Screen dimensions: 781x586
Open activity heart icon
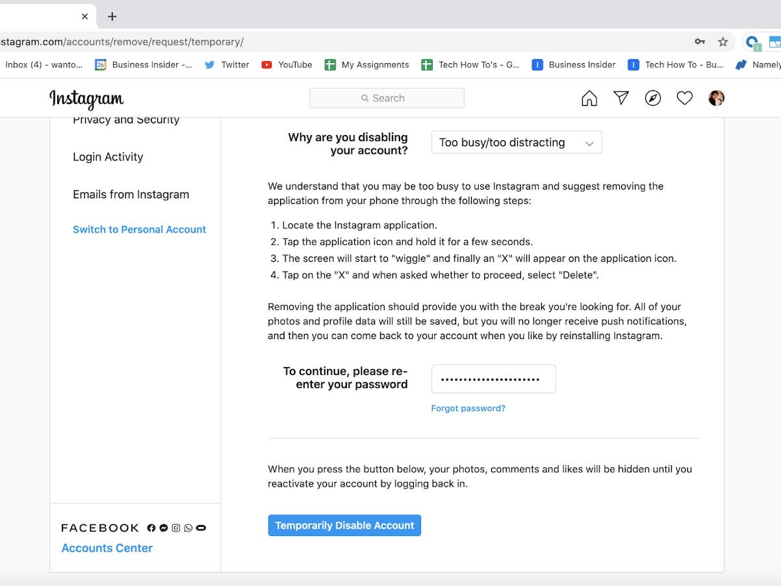point(685,98)
